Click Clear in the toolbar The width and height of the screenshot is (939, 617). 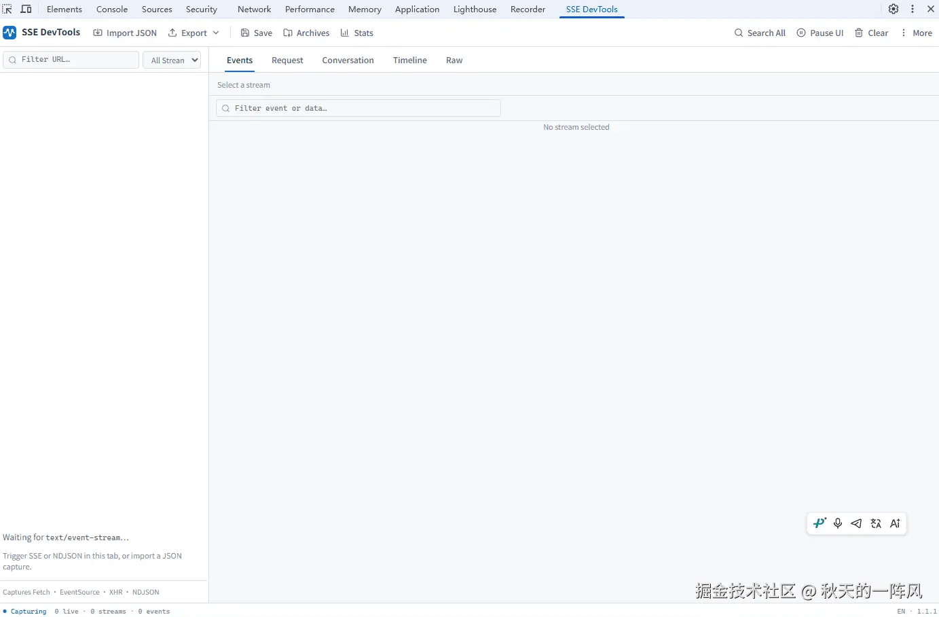point(872,33)
